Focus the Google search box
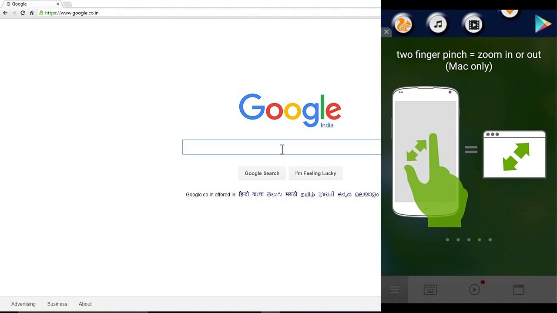 (281, 147)
